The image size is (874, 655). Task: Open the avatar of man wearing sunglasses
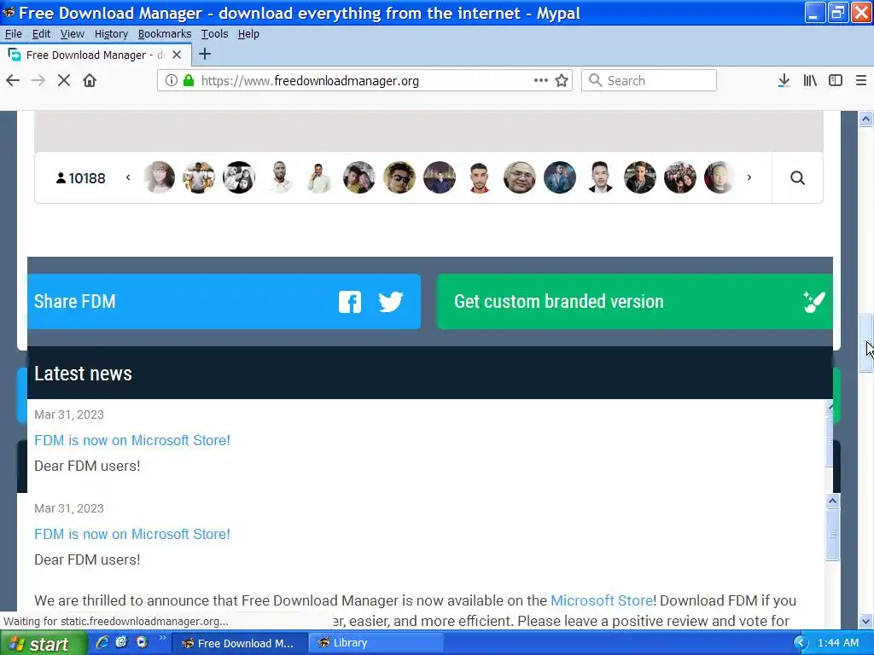click(399, 177)
